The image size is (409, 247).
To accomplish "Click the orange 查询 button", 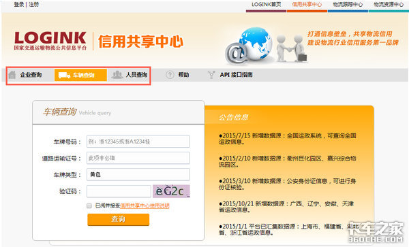I will coord(119,219).
